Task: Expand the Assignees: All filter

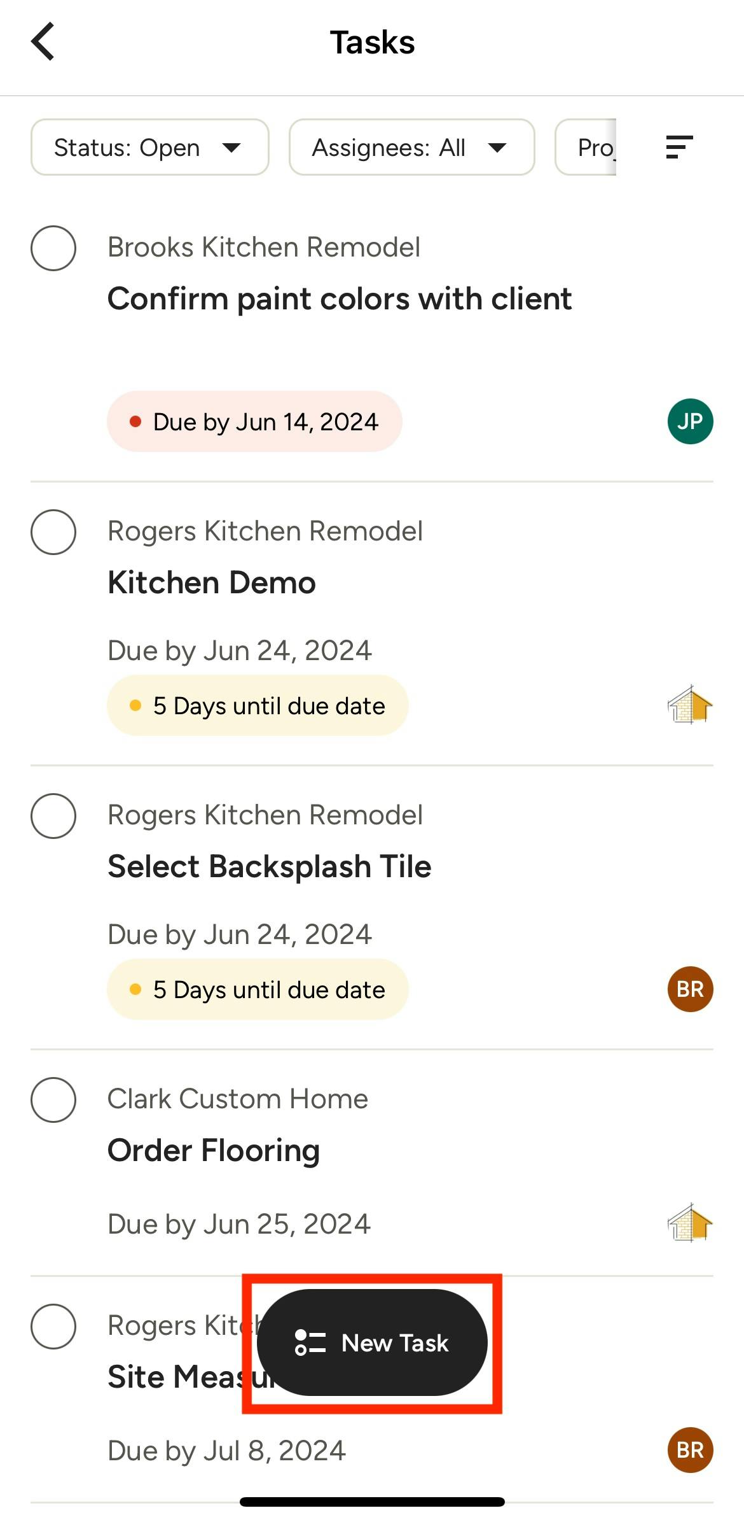Action: point(411,147)
